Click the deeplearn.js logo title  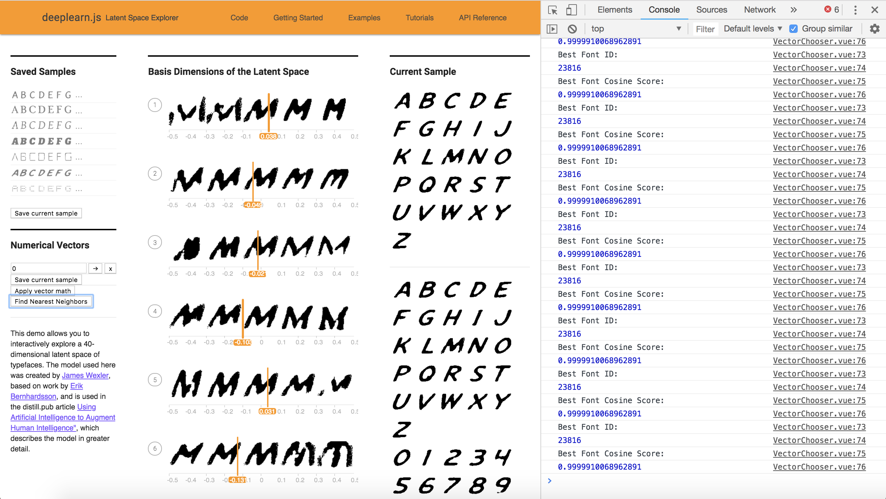click(x=71, y=17)
